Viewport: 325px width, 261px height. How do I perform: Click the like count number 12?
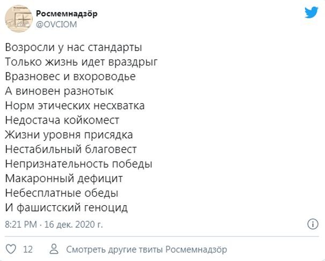[x=28, y=250]
